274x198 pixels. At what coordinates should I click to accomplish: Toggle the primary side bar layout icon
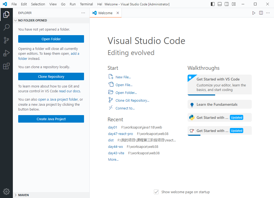tap(213, 4)
